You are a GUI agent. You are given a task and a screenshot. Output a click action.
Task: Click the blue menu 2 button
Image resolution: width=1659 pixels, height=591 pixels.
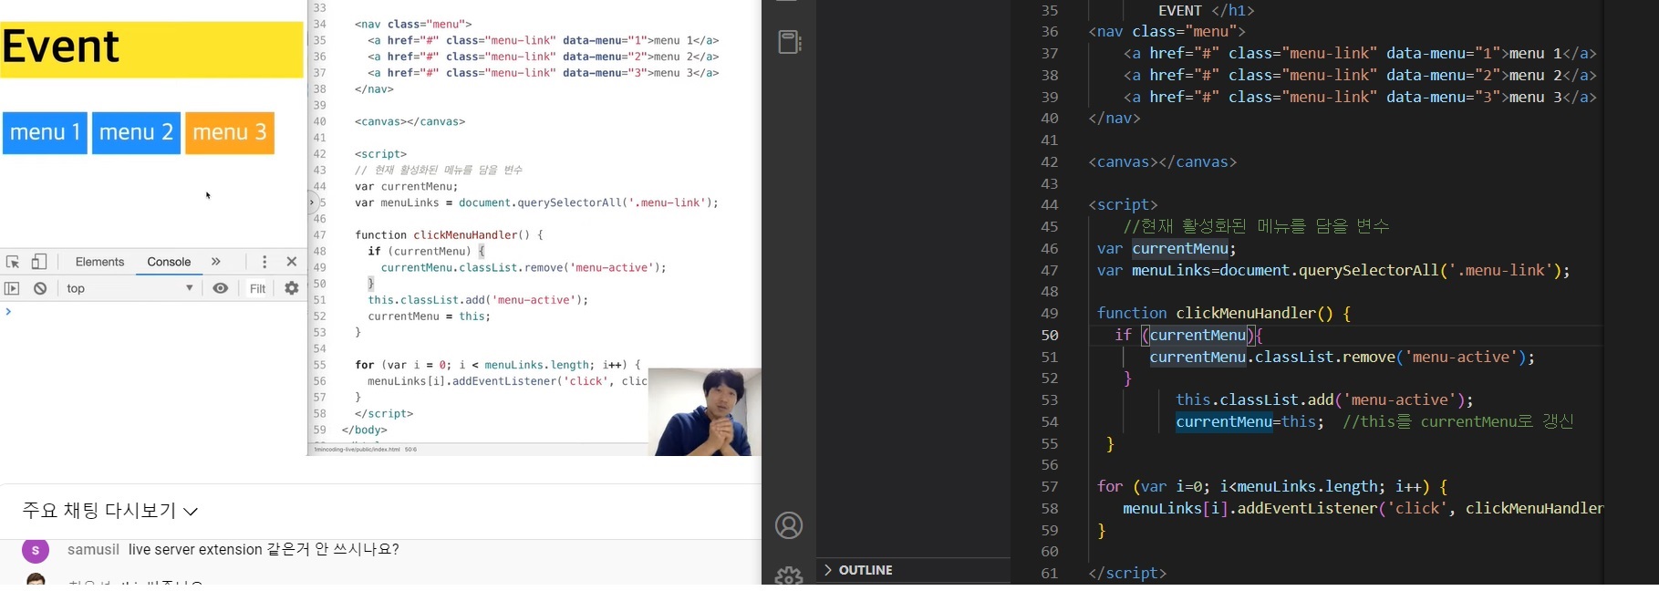(136, 133)
